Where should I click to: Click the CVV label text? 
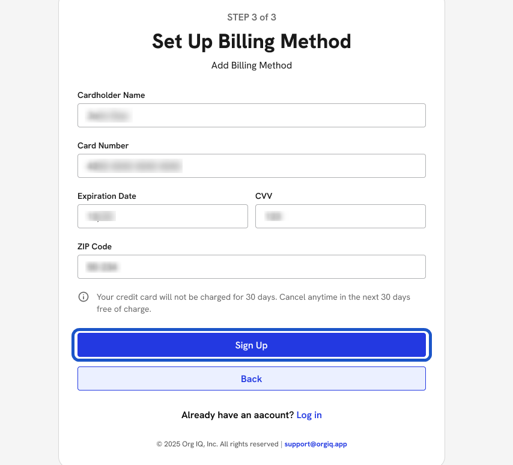click(x=264, y=196)
